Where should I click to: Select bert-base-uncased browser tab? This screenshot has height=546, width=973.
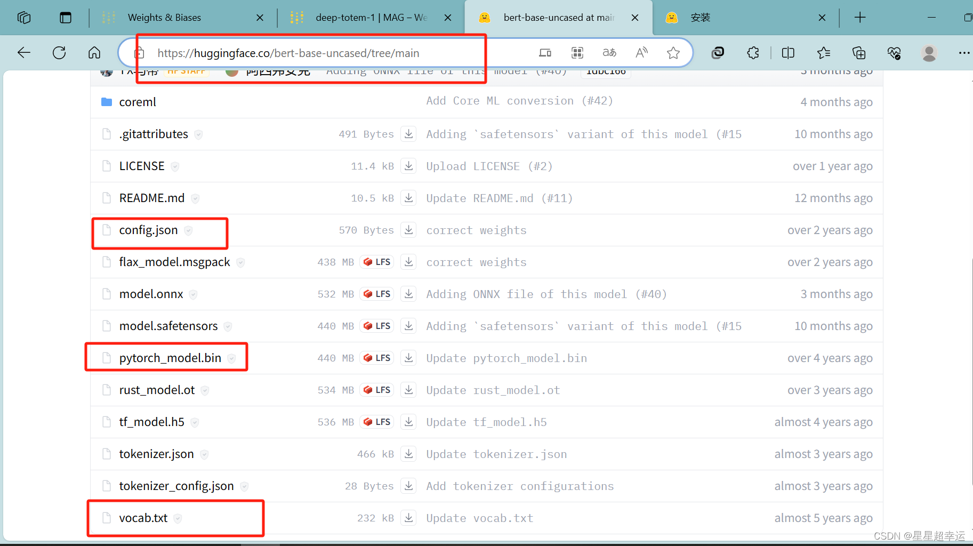(559, 18)
